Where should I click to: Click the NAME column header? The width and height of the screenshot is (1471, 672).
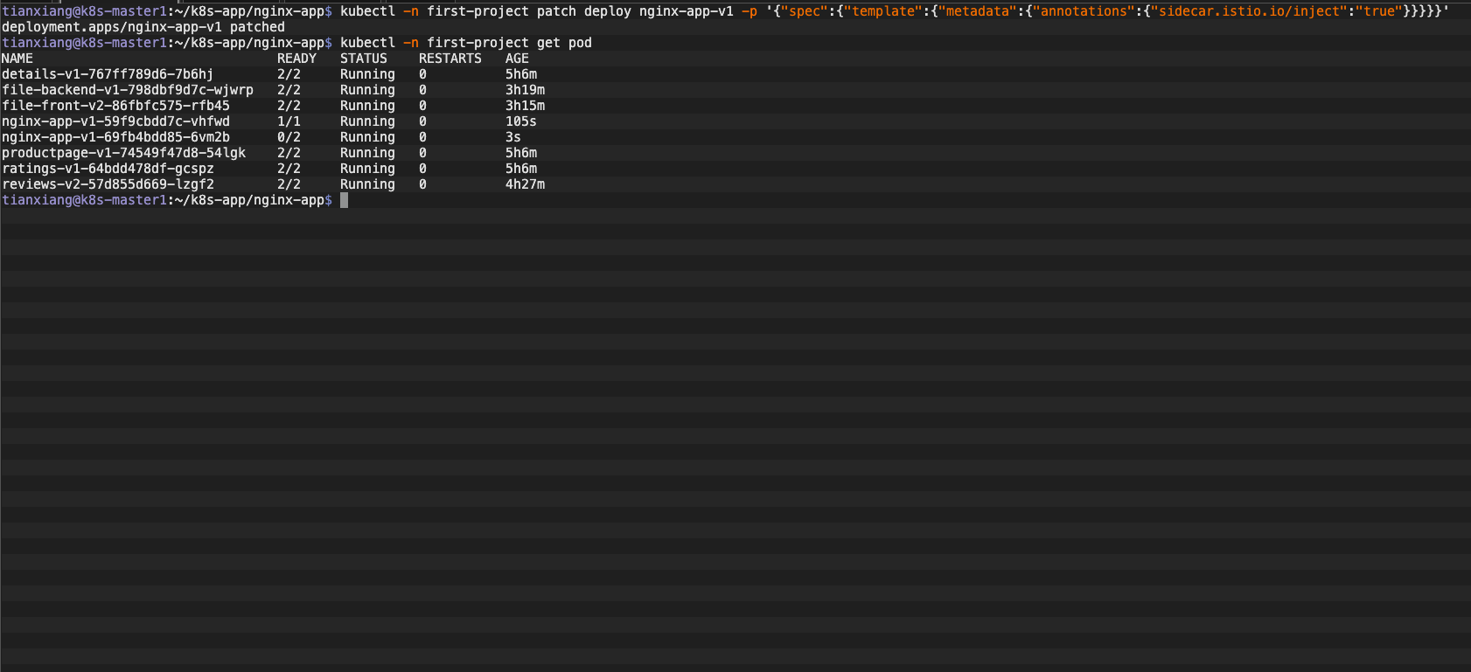tap(17, 59)
